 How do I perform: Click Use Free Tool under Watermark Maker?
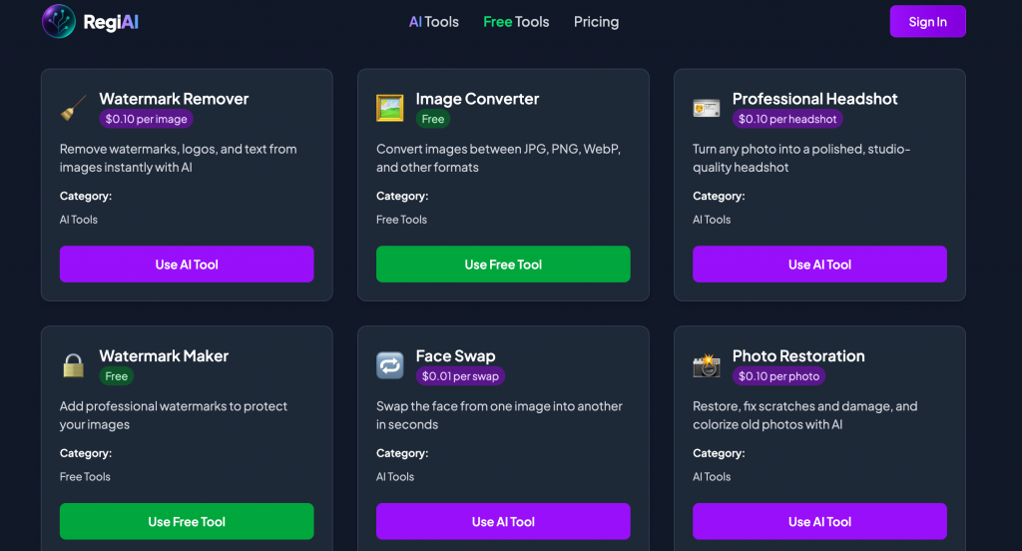[x=187, y=521]
